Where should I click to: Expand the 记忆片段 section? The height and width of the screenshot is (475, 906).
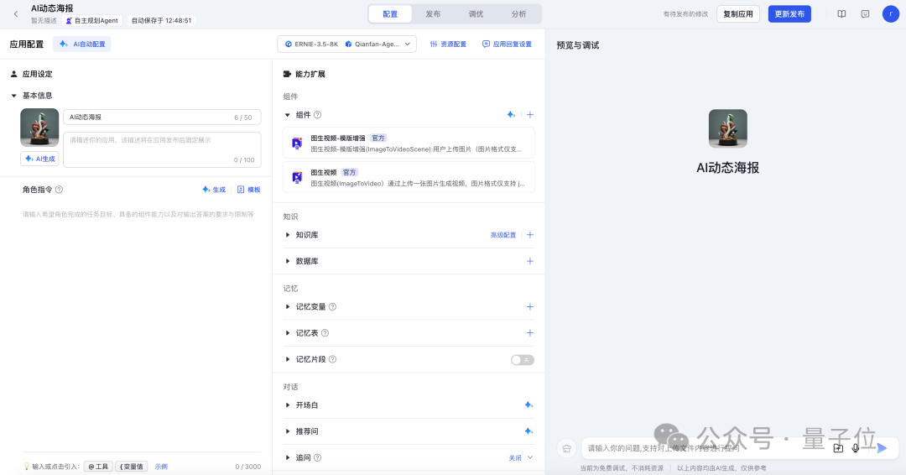287,359
